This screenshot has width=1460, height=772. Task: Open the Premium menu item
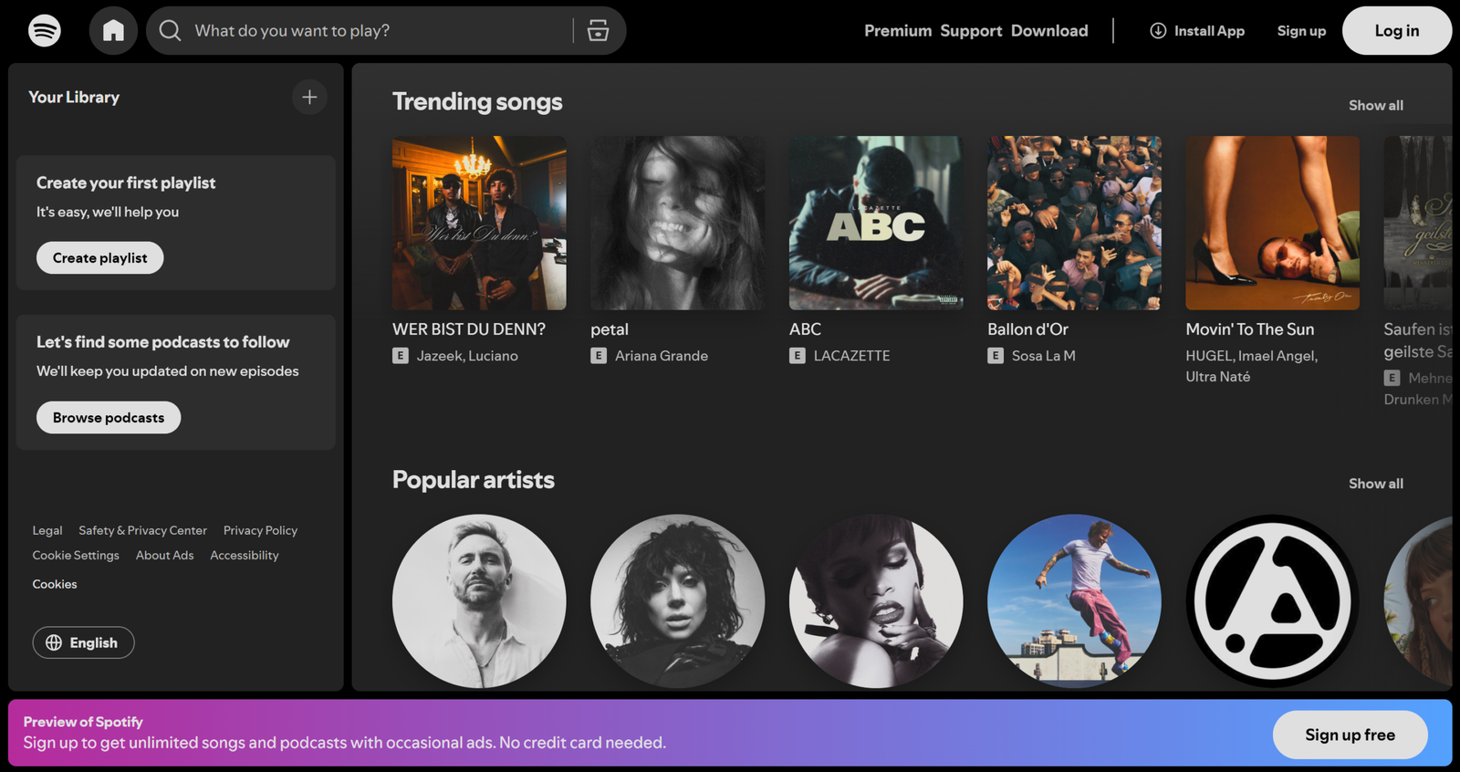[x=898, y=30]
